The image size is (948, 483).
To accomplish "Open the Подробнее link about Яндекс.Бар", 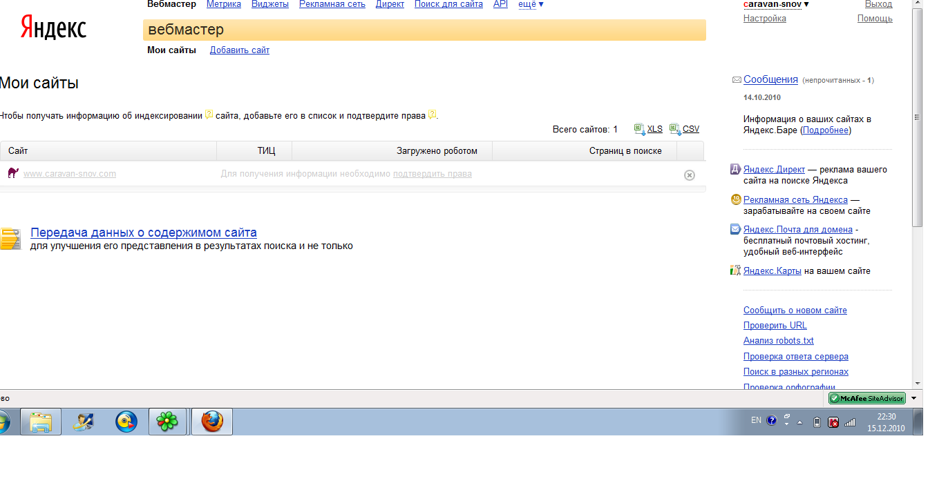I will click(x=826, y=130).
